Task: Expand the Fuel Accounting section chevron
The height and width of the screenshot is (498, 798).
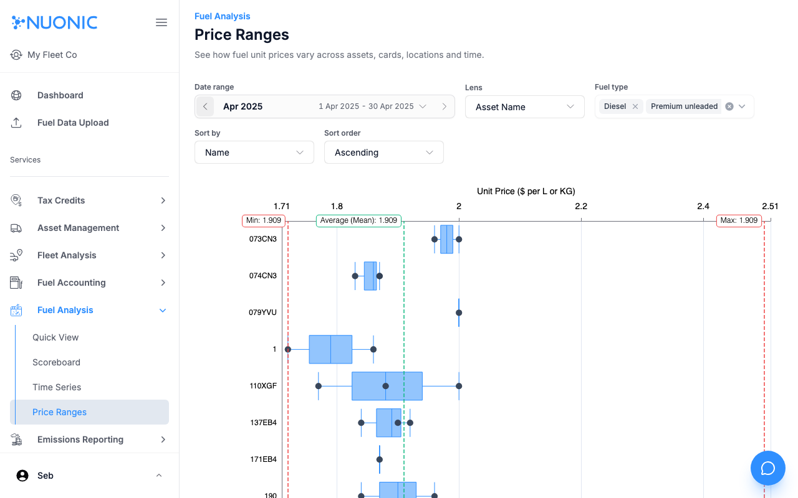Action: tap(163, 283)
